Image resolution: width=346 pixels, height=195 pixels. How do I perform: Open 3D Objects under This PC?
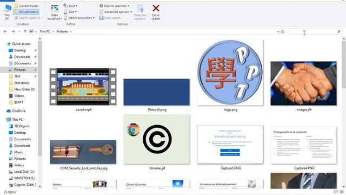(x=22, y=126)
